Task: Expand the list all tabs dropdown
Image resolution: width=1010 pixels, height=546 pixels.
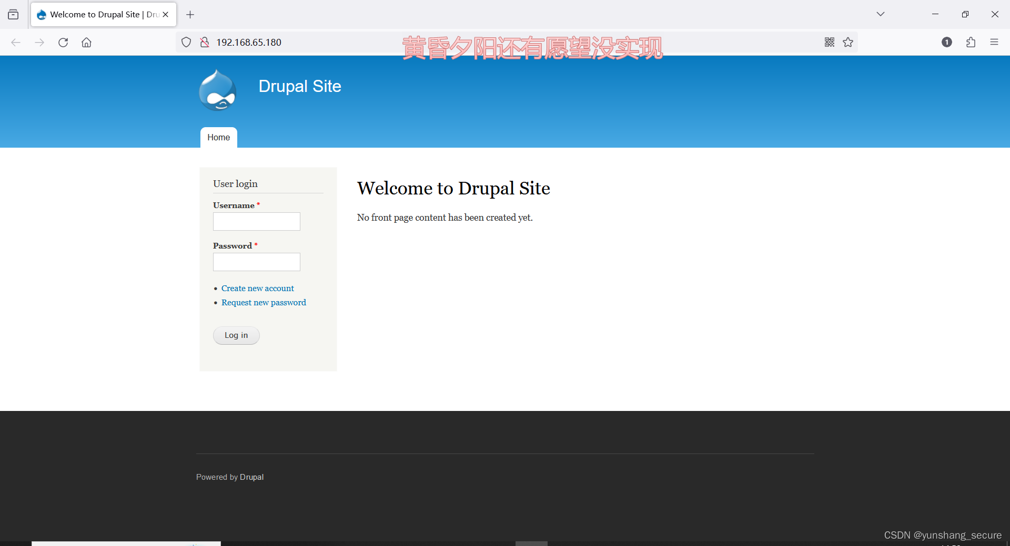Action: click(881, 14)
